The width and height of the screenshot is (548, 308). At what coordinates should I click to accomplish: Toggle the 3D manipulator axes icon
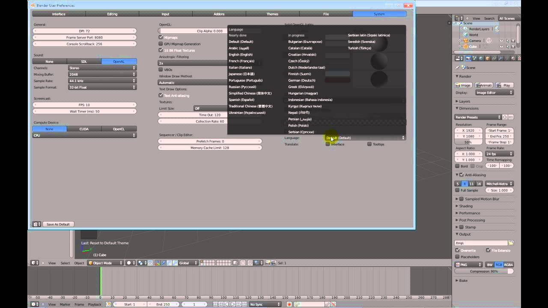tap(158, 263)
